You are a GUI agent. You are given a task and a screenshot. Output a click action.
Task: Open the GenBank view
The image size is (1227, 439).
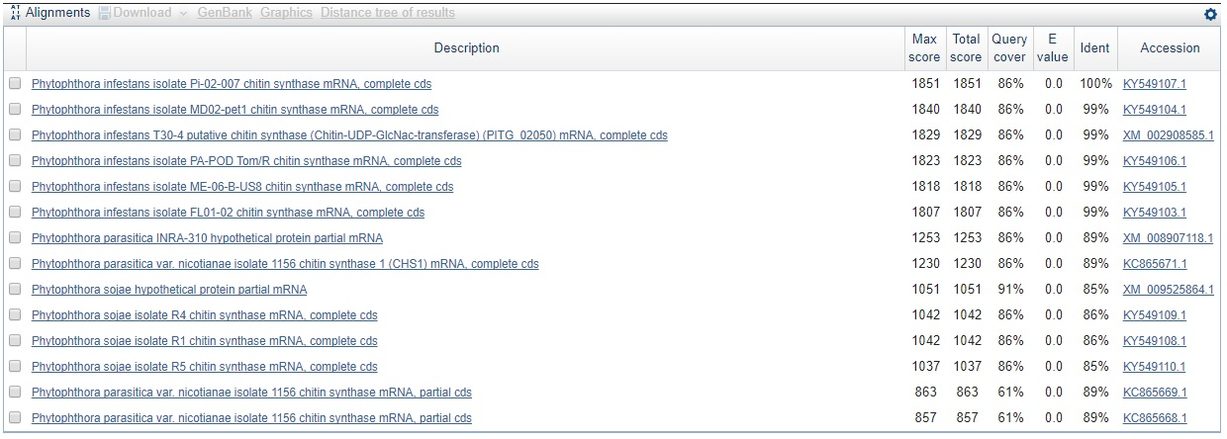(225, 13)
